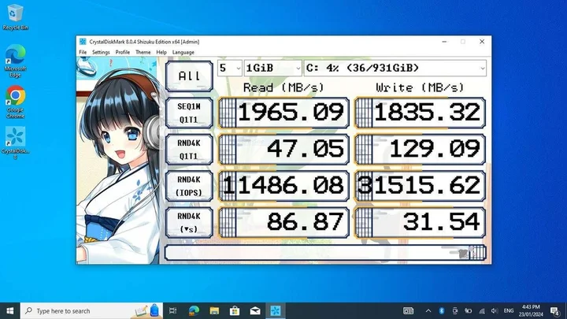The width and height of the screenshot is (567, 319).
Task: Open the File menu
Action: [x=83, y=52]
